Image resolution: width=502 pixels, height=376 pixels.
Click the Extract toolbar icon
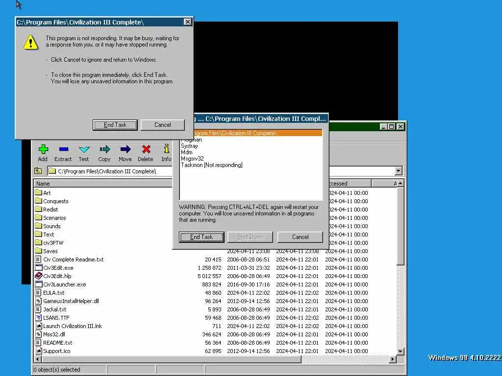pyautogui.click(x=63, y=149)
